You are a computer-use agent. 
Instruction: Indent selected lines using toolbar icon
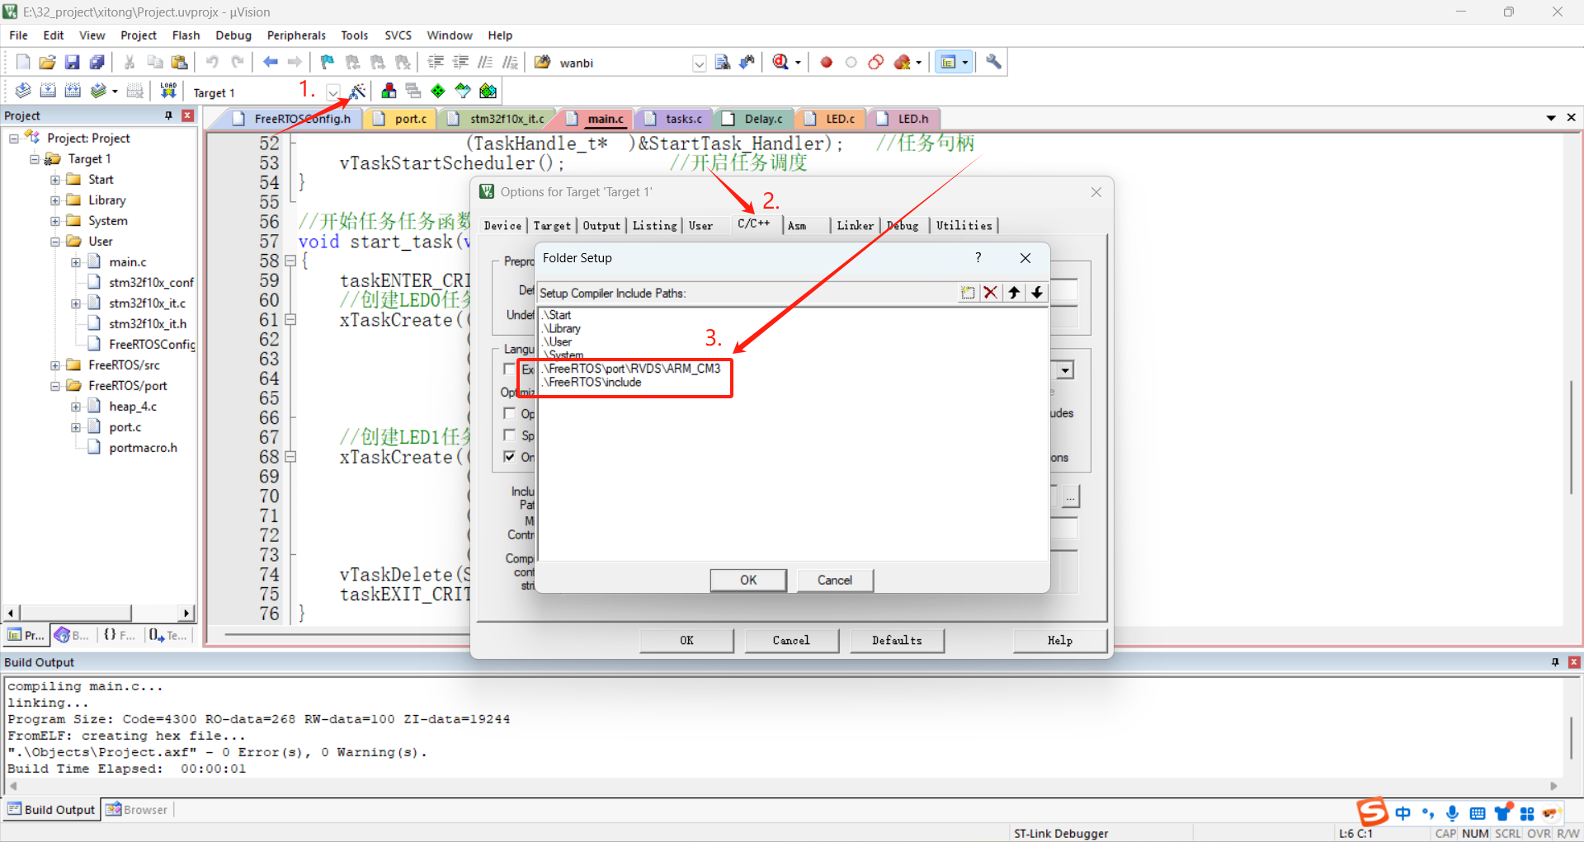click(436, 62)
